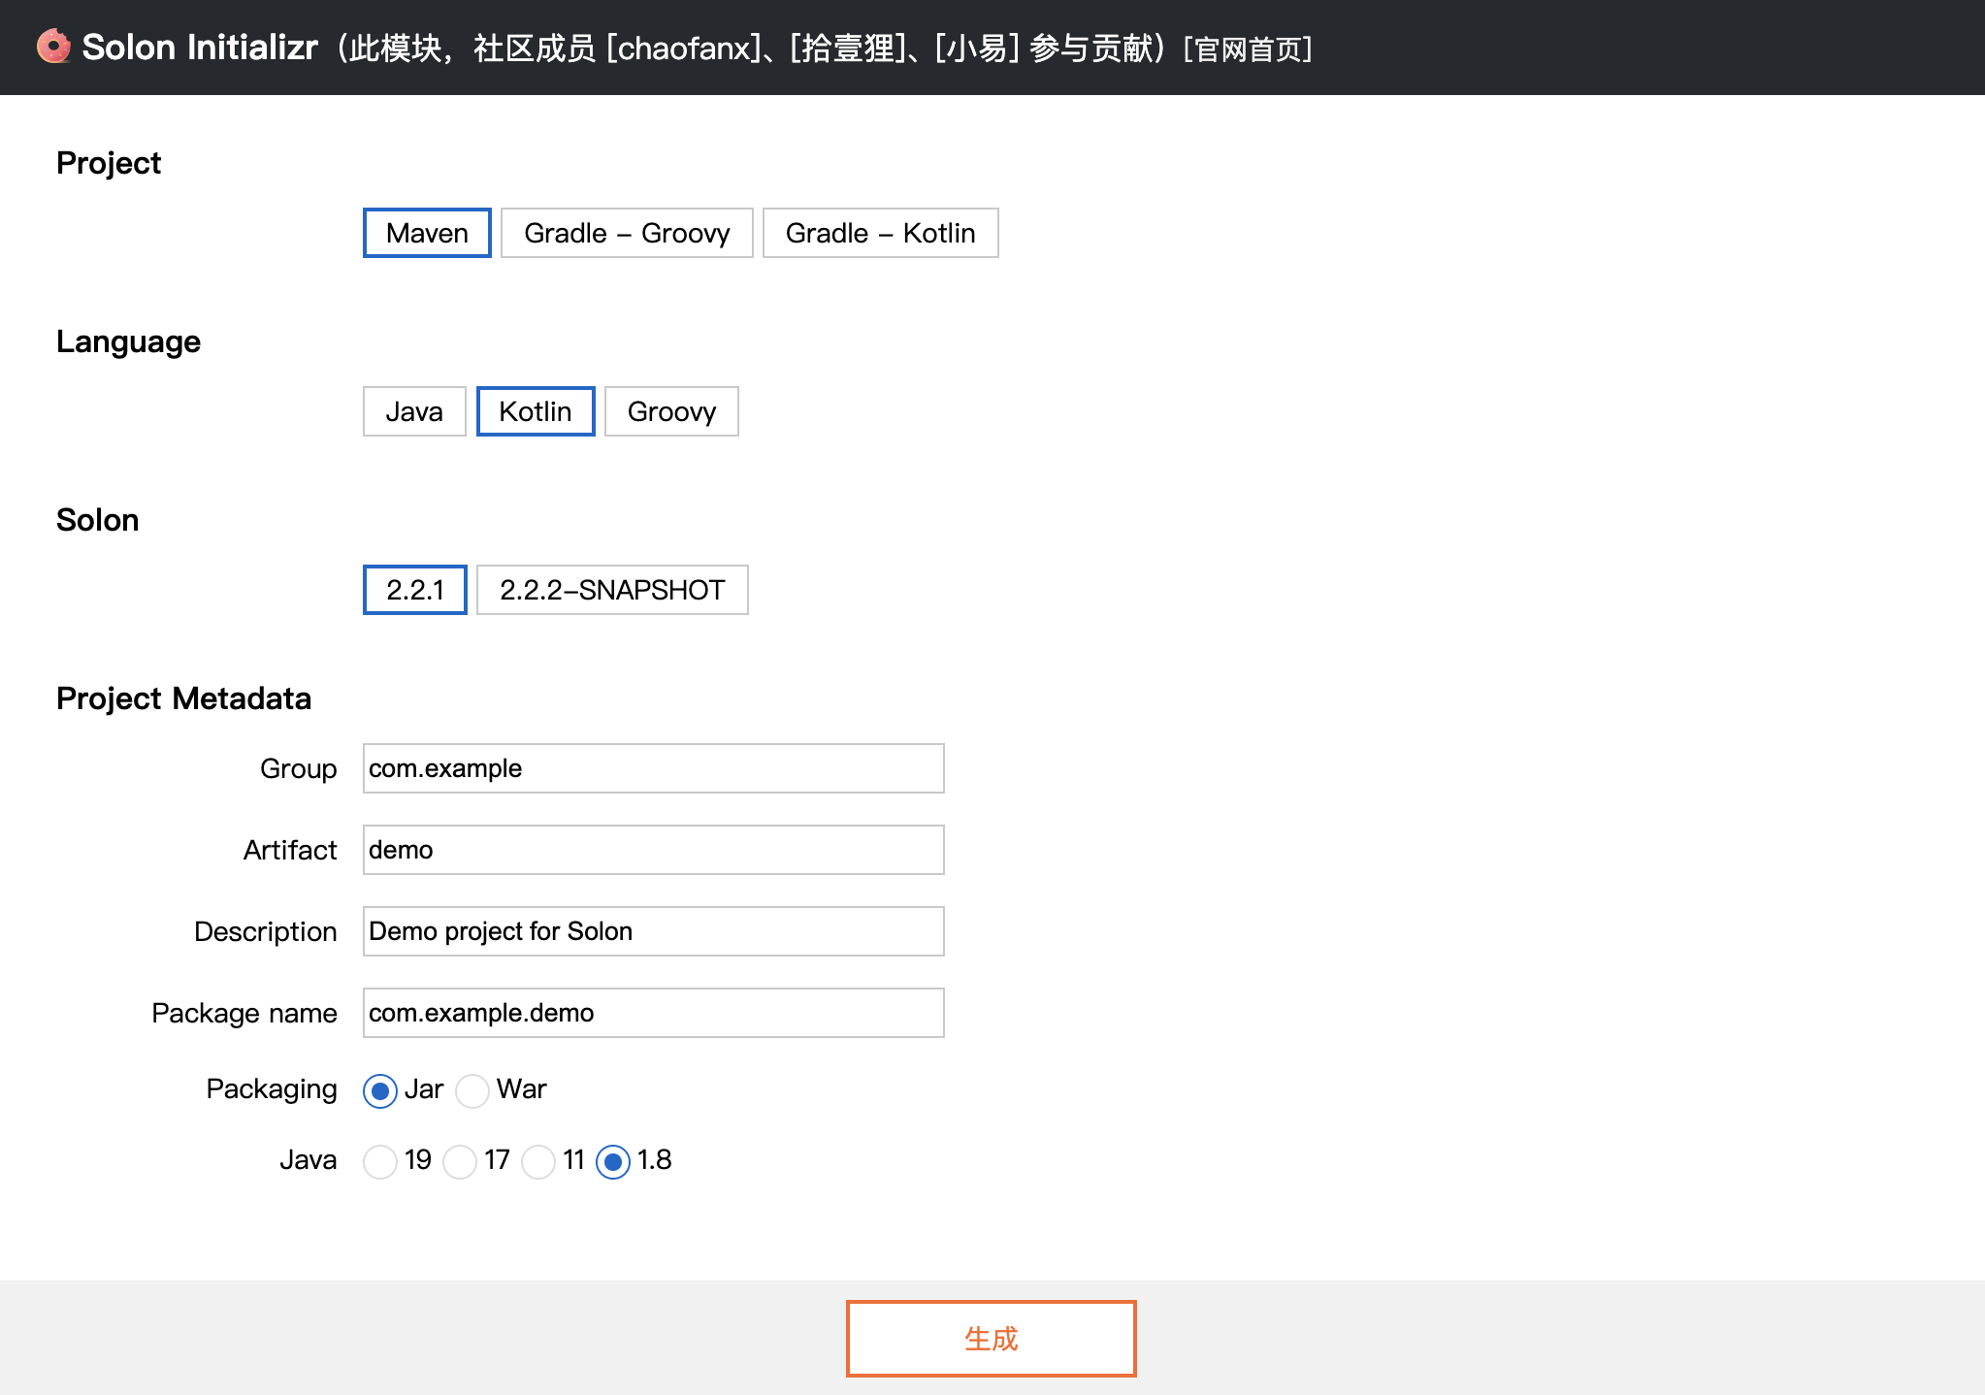The image size is (1985, 1395).
Task: Choose Gradle – Groovy project type
Action: coord(627,233)
